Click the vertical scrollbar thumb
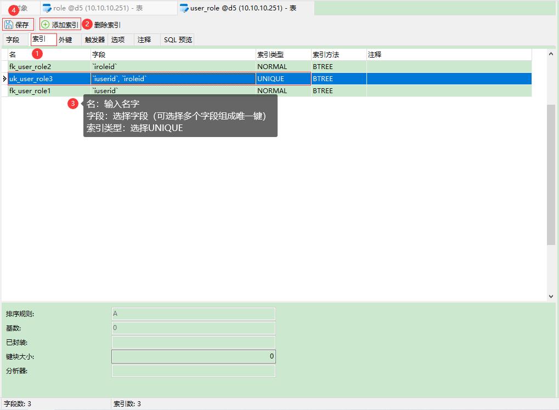Viewport: 559px width, 410px height. pyautogui.click(x=551, y=174)
